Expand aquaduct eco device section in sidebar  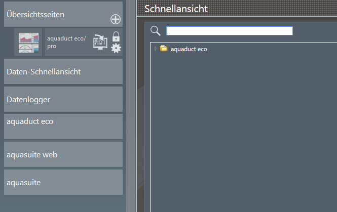coord(63,126)
